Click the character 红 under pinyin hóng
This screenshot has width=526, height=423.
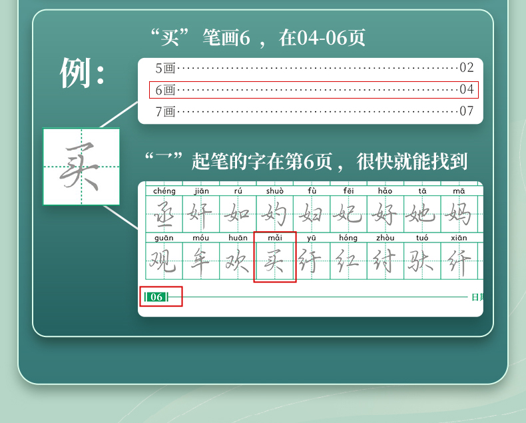pyautogui.click(x=348, y=261)
